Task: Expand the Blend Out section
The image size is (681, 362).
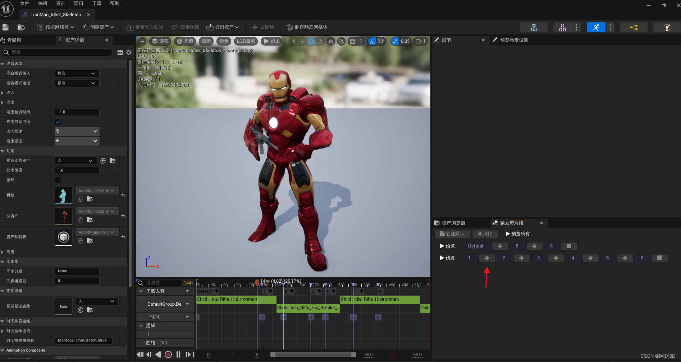Action: 2,103
